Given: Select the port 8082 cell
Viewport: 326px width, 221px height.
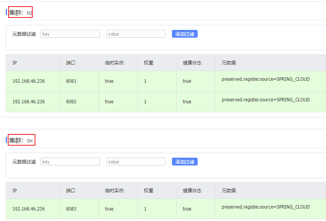Looking at the screenshot, I should click(71, 102).
